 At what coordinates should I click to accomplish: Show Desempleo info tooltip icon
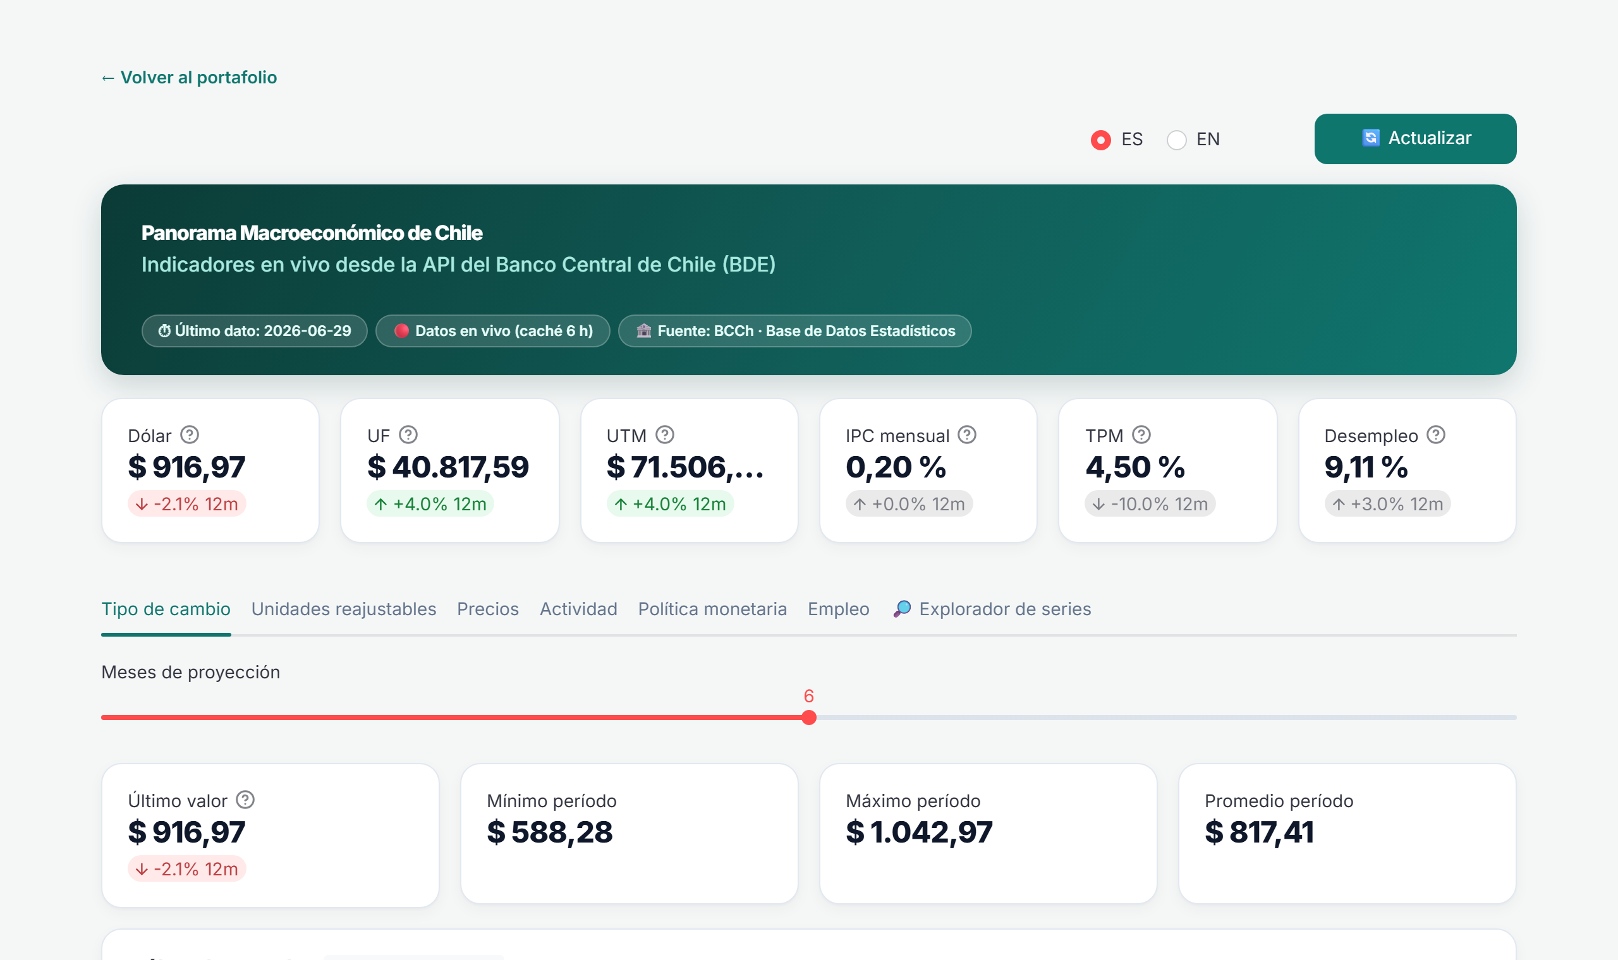[x=1436, y=435]
